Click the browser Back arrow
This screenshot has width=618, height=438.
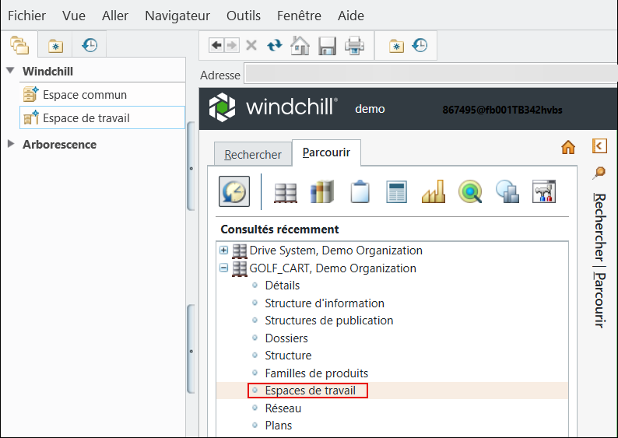click(216, 45)
